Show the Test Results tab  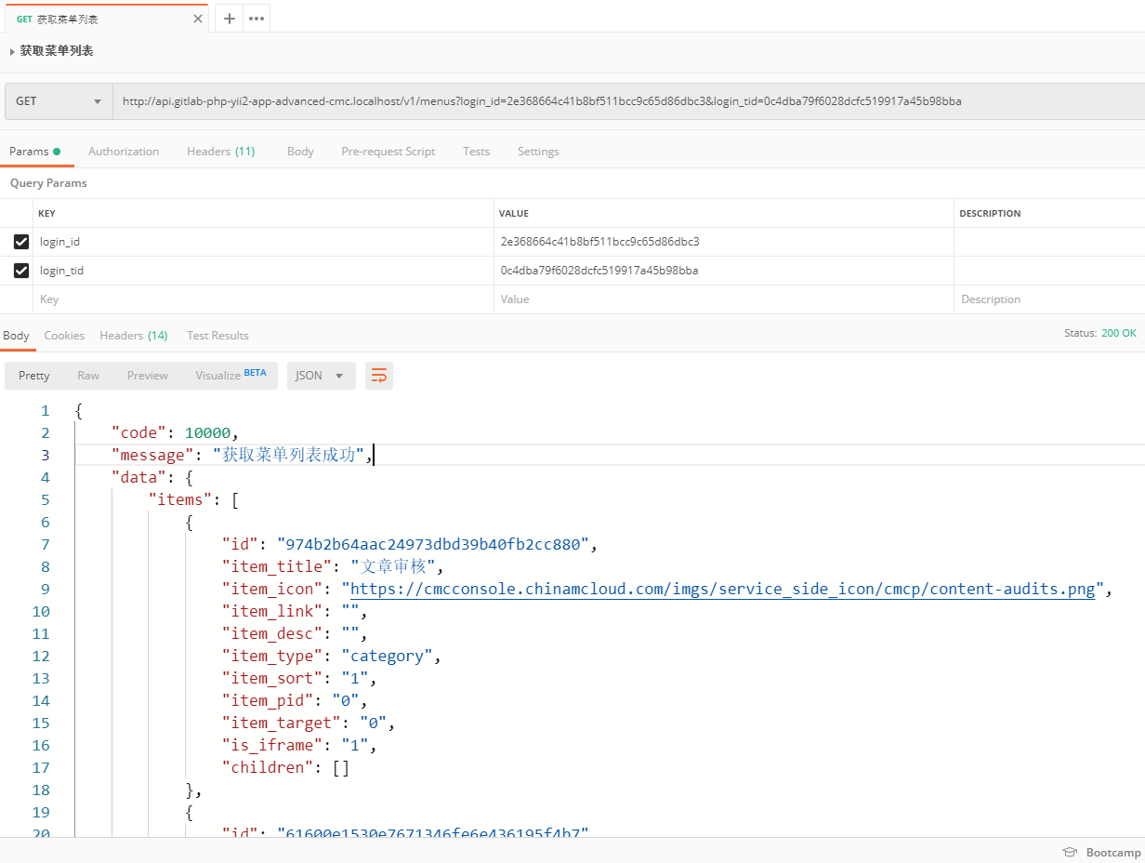[217, 336]
